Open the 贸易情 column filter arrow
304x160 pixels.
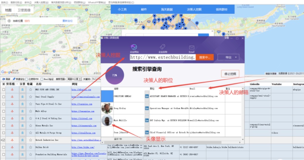pyautogui.click(x=17, y=84)
